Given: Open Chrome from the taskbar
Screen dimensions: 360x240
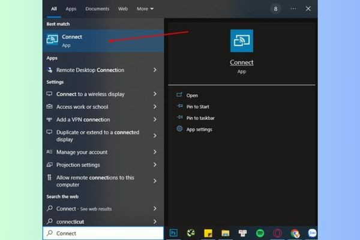Looking at the screenshot, I should click(x=295, y=233).
